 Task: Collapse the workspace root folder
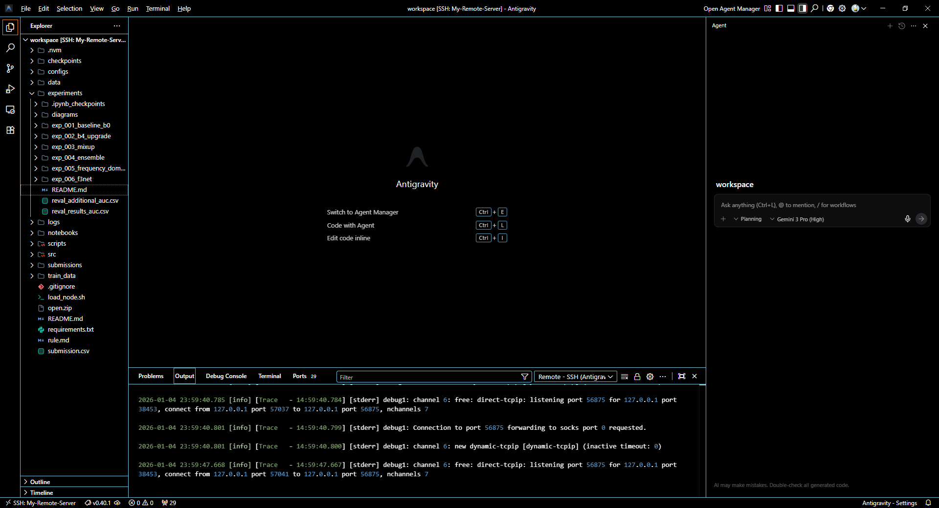74,40
